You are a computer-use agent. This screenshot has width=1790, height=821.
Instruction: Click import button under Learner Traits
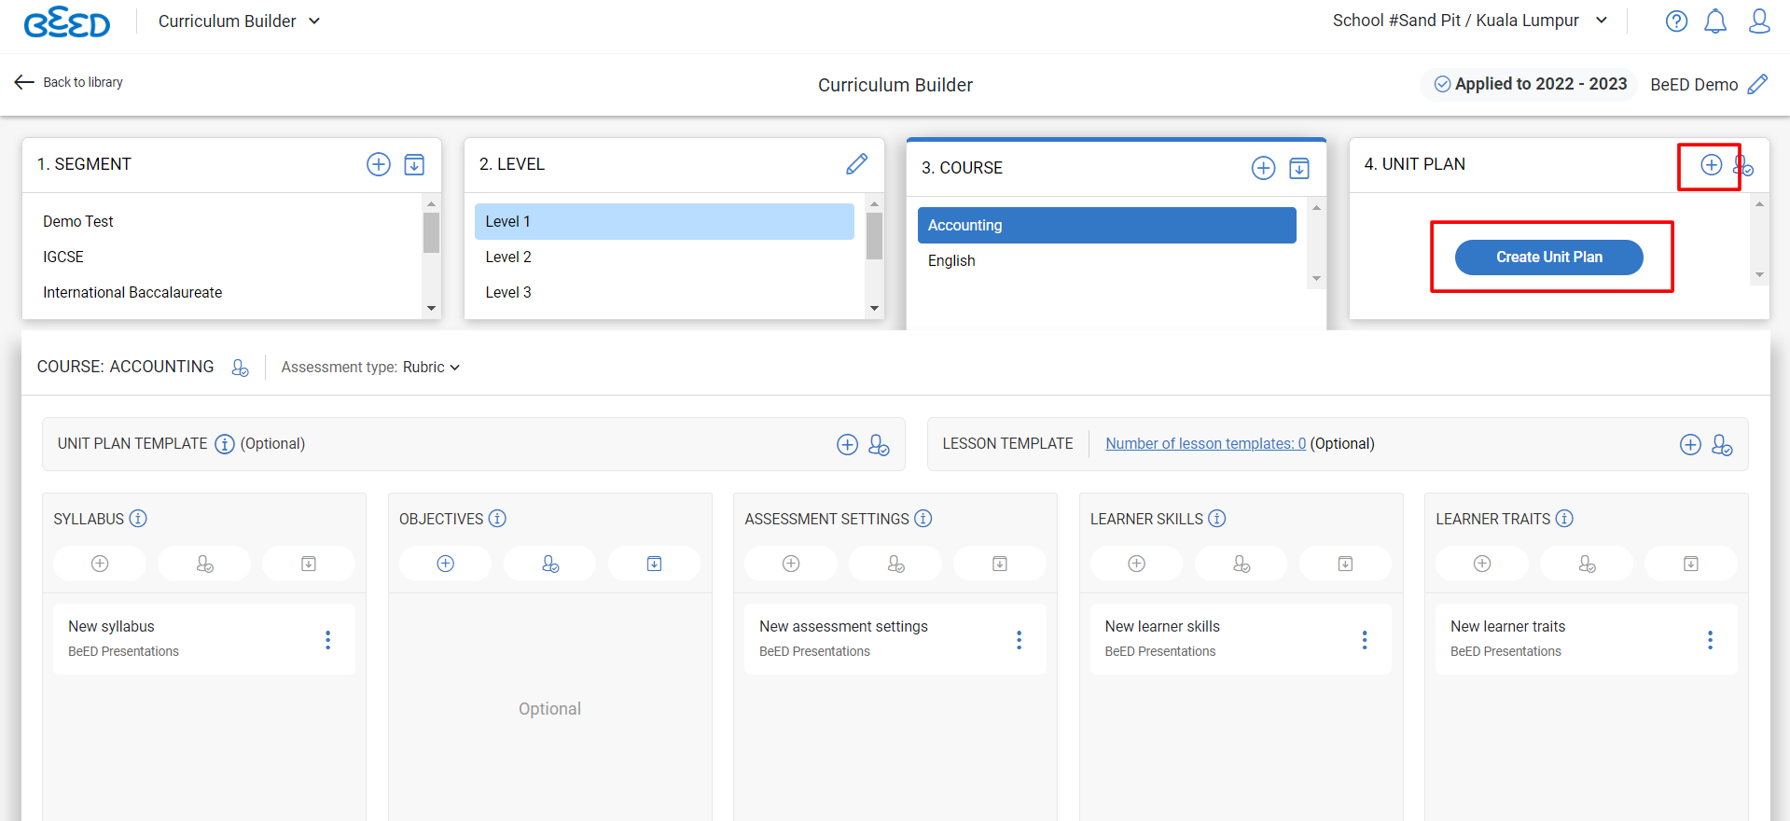[x=1691, y=564]
